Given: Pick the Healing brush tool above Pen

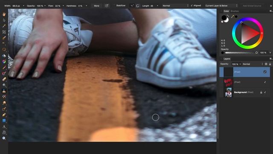Looking at the screenshot, I should click(4, 109).
